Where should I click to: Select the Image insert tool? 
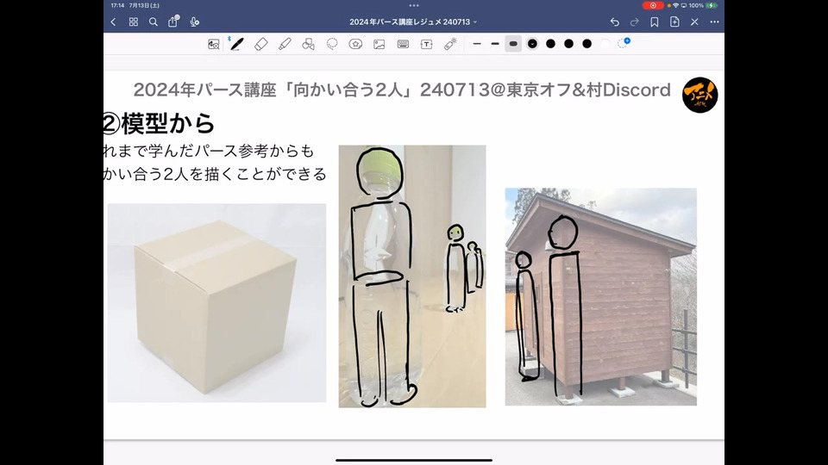[379, 44]
